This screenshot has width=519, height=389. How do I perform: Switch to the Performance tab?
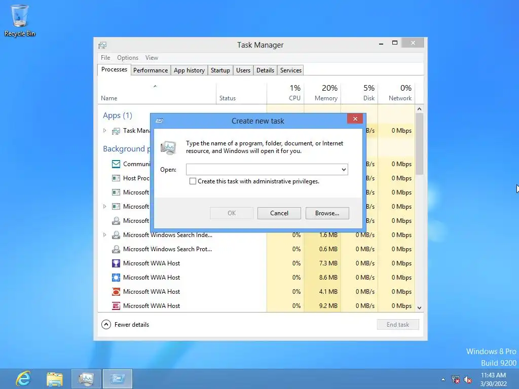(151, 70)
